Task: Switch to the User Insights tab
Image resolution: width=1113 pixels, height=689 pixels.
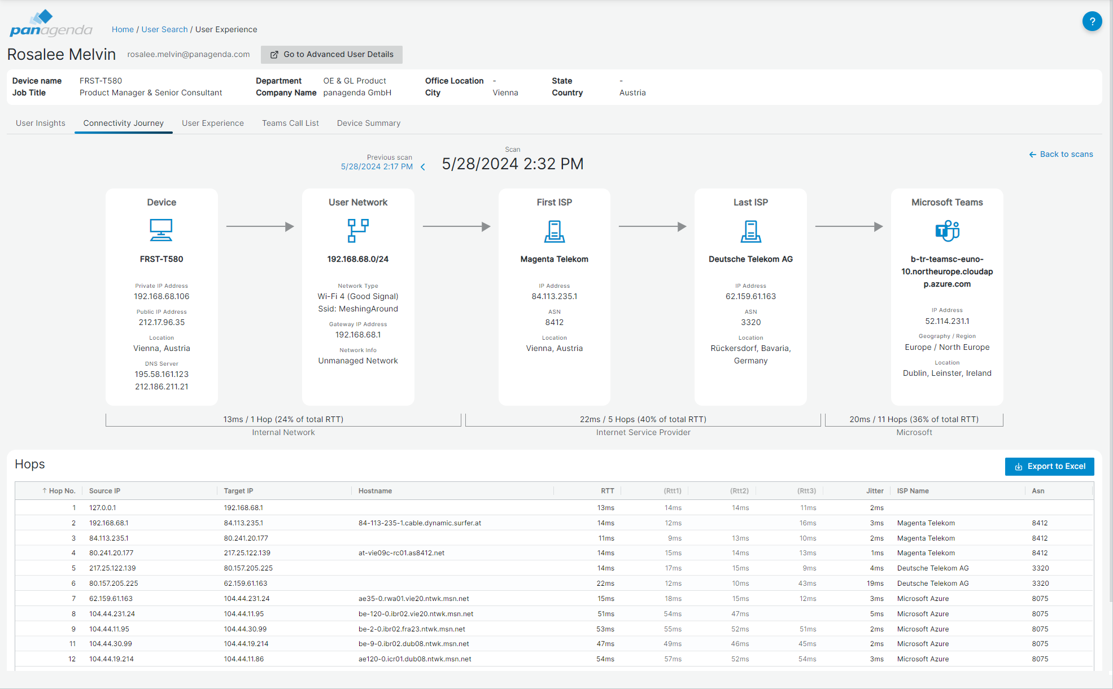Action: (x=41, y=123)
